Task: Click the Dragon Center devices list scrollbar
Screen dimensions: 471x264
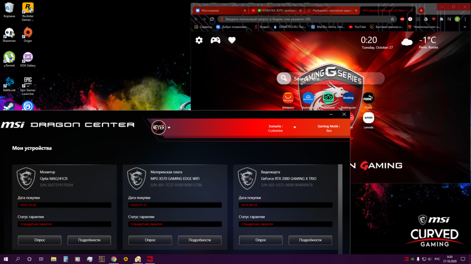Action: pyautogui.click(x=340, y=197)
